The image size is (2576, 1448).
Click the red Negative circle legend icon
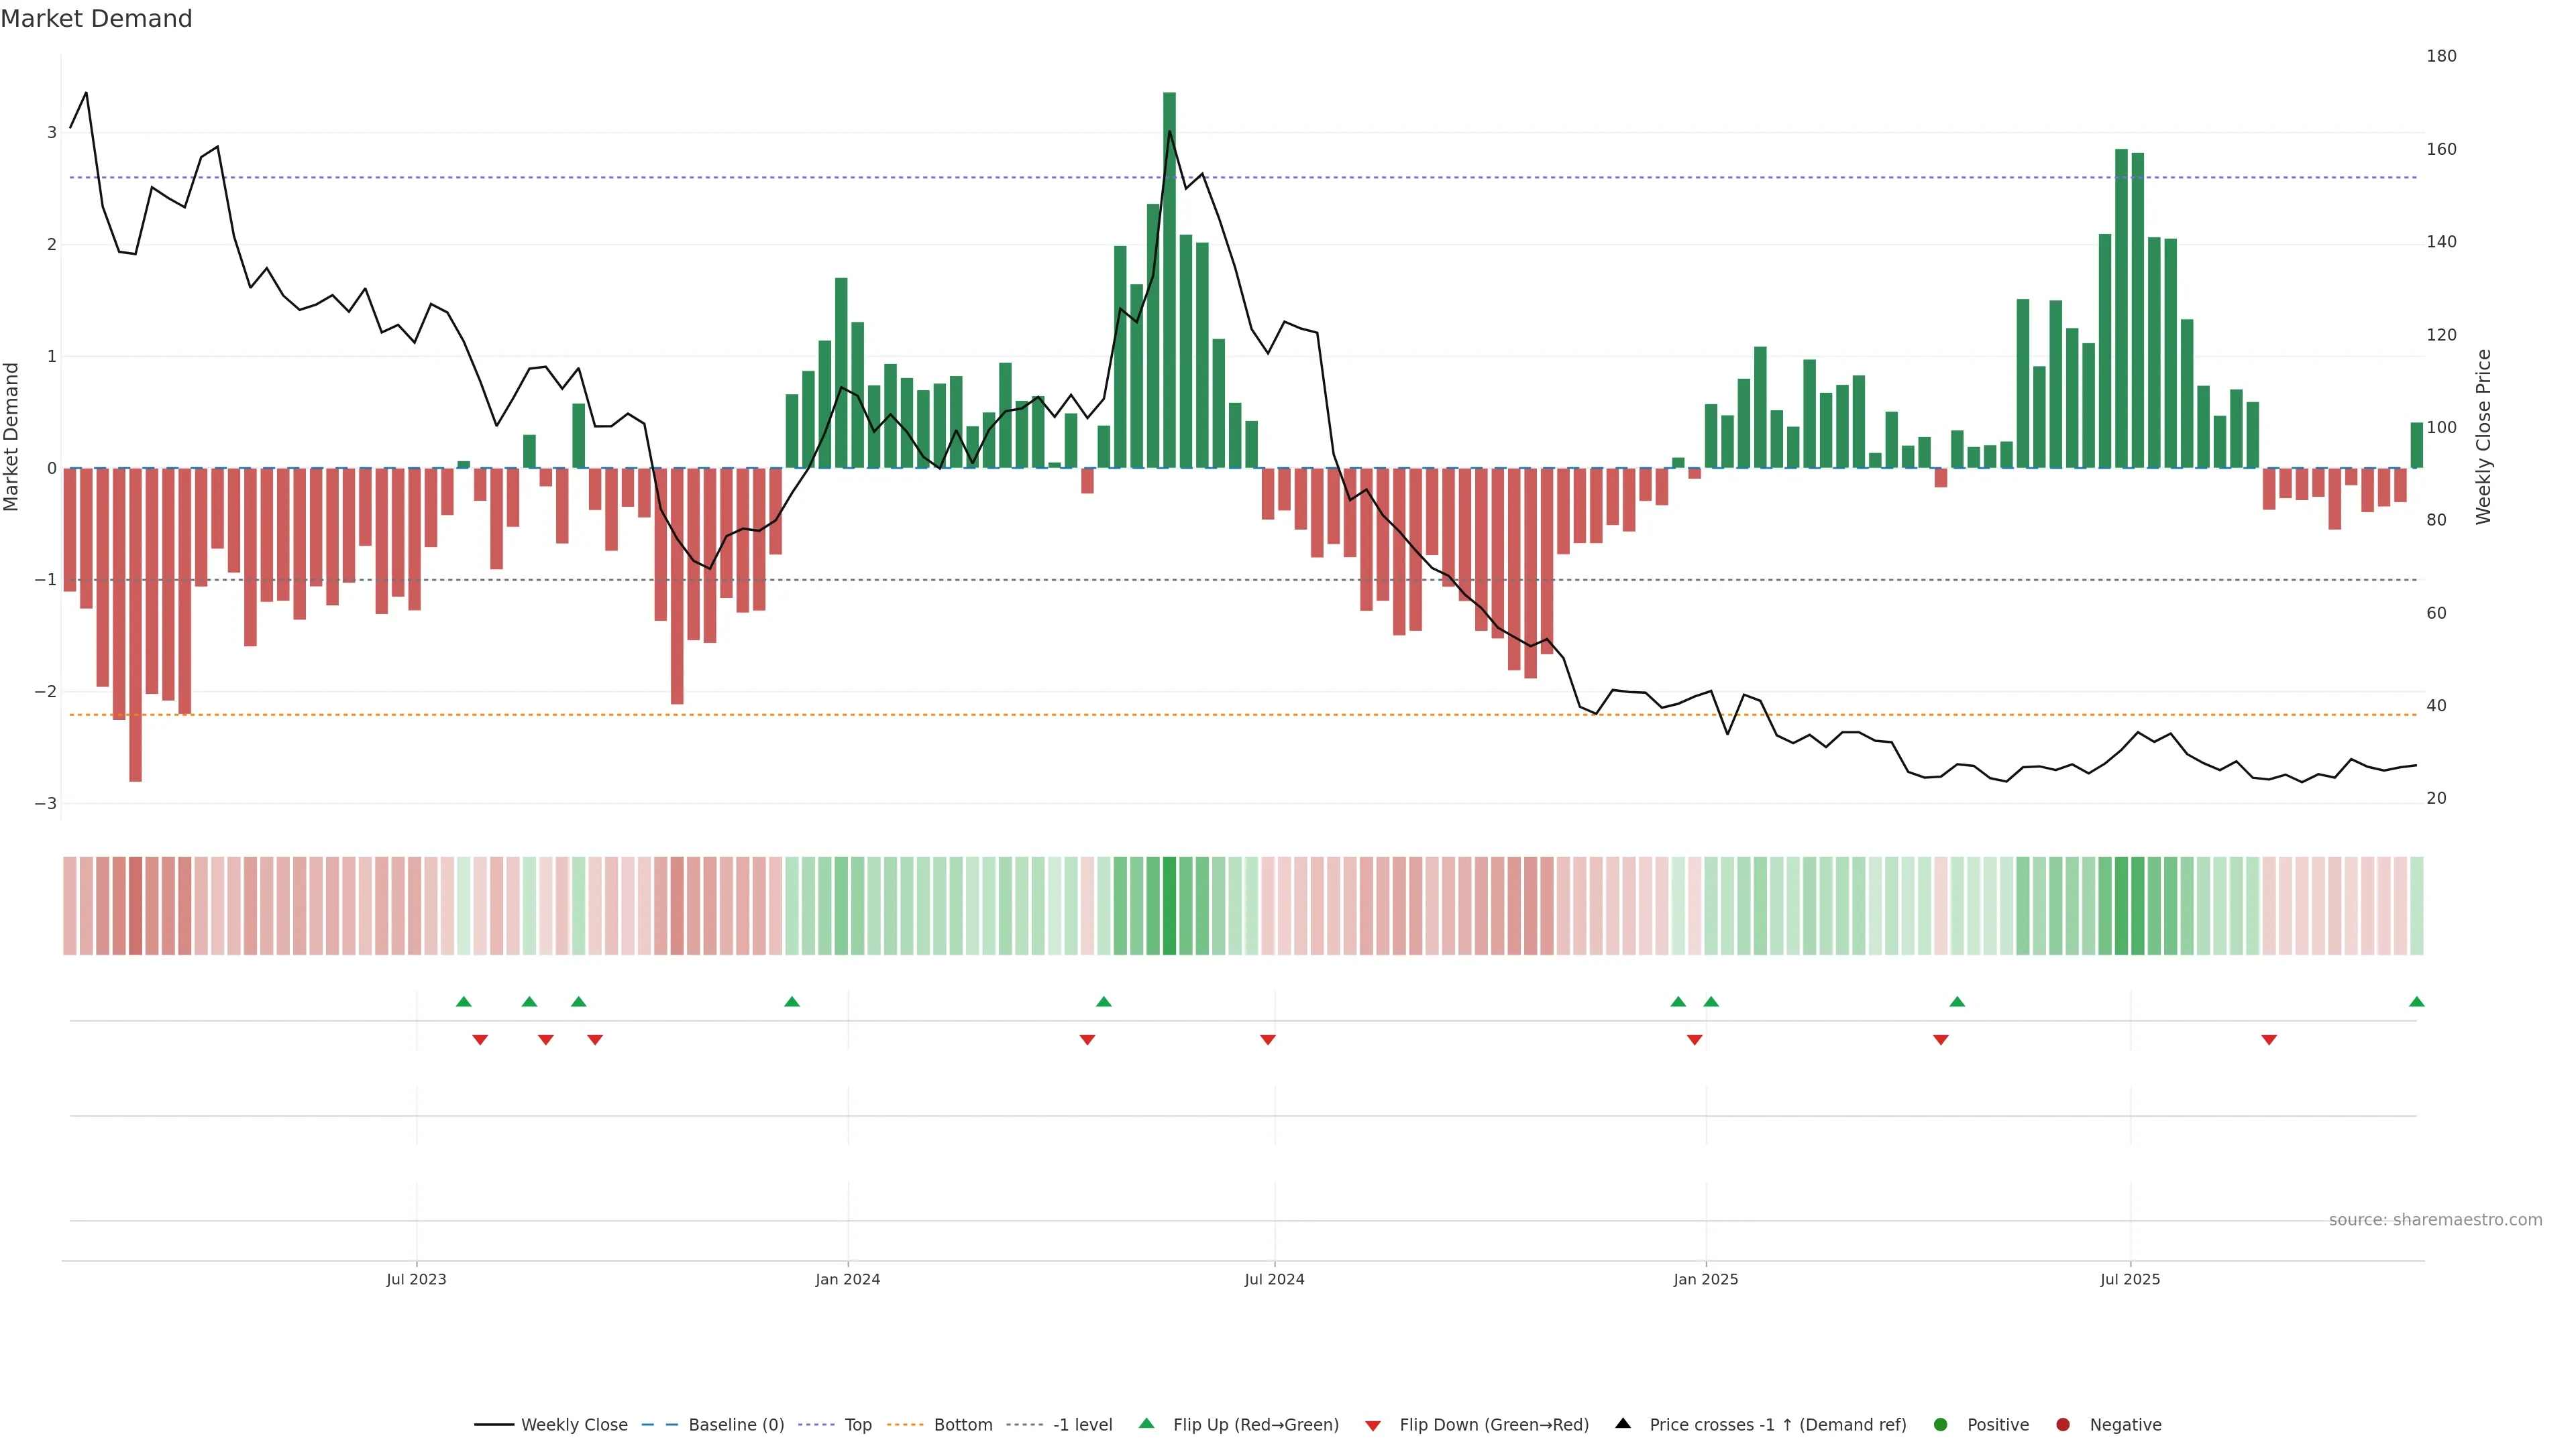tap(2063, 1424)
